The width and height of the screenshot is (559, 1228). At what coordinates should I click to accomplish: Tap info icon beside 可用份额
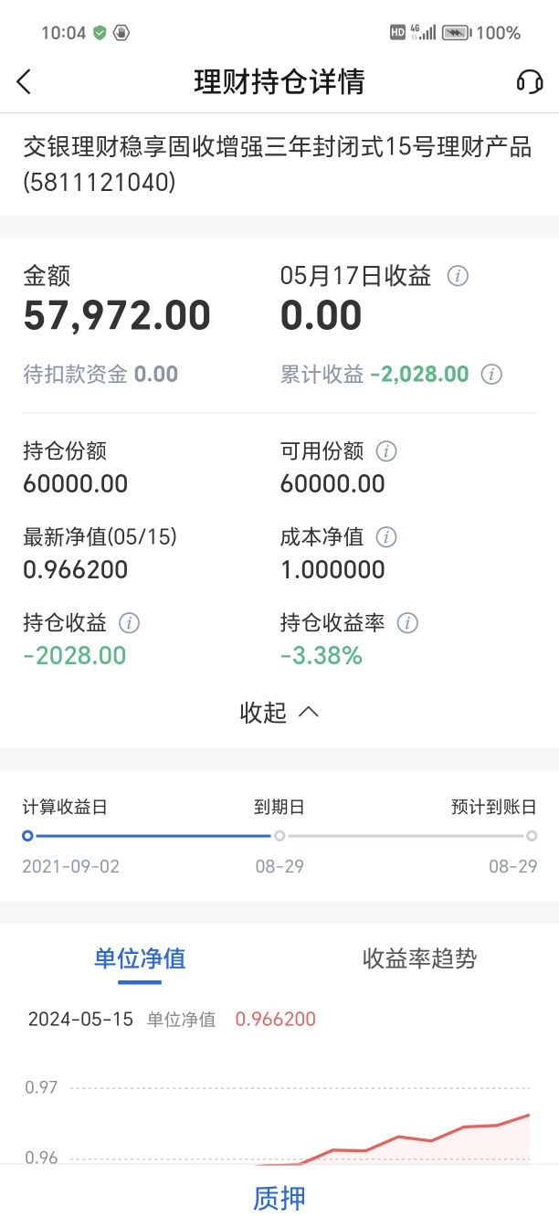[x=387, y=451]
